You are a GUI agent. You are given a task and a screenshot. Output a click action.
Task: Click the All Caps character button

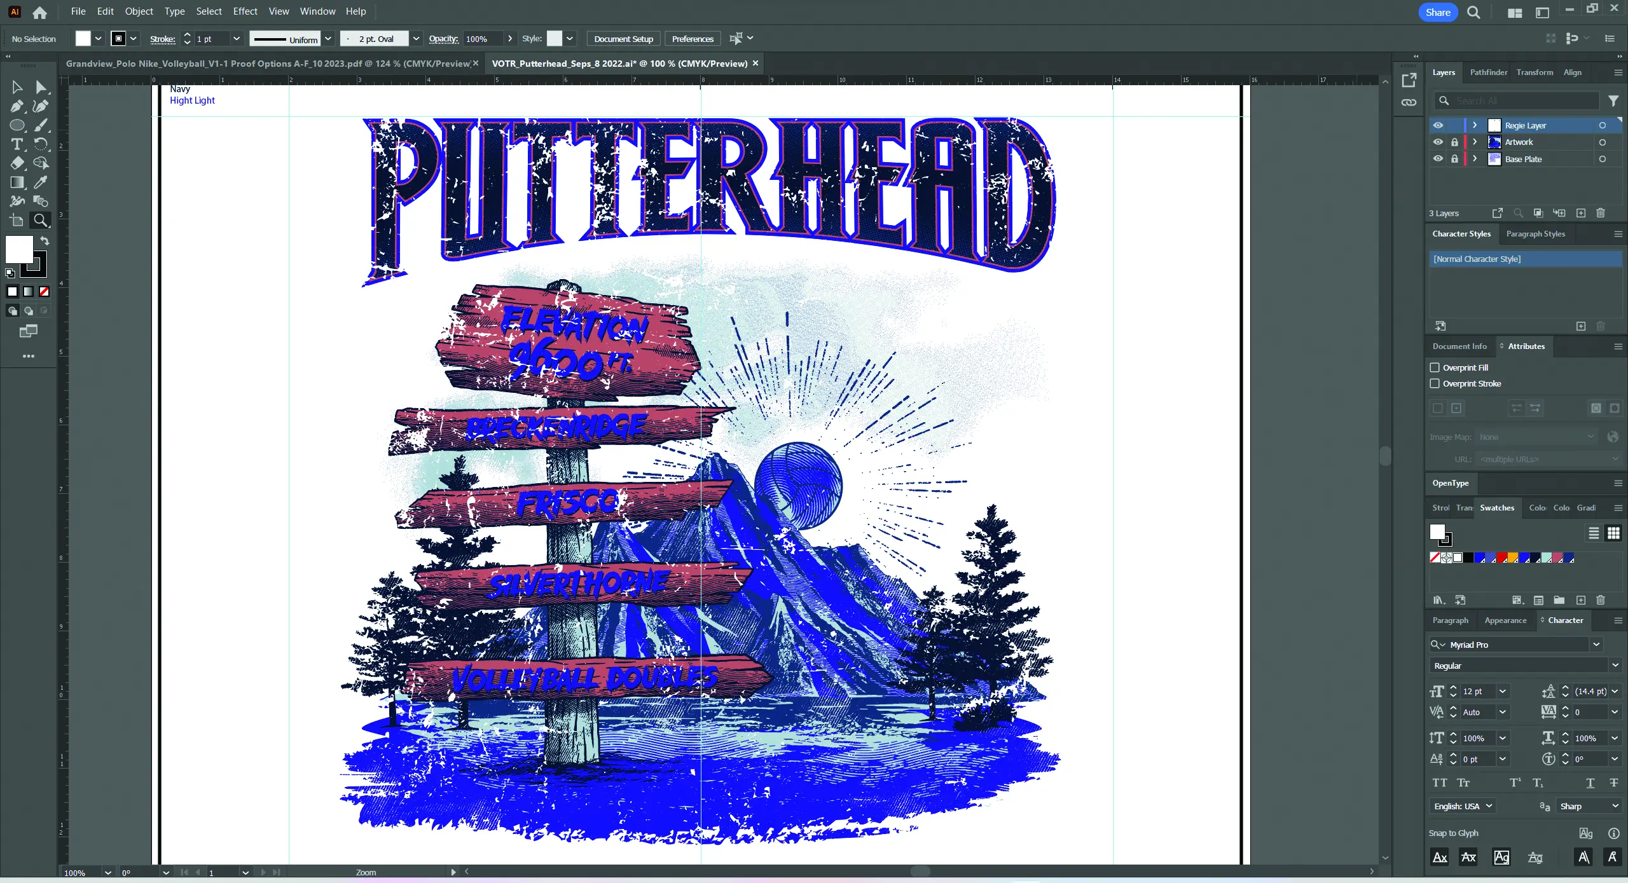point(1440,783)
